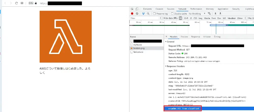
Task: Stop recording network log with red button
Action: coord(132,14)
